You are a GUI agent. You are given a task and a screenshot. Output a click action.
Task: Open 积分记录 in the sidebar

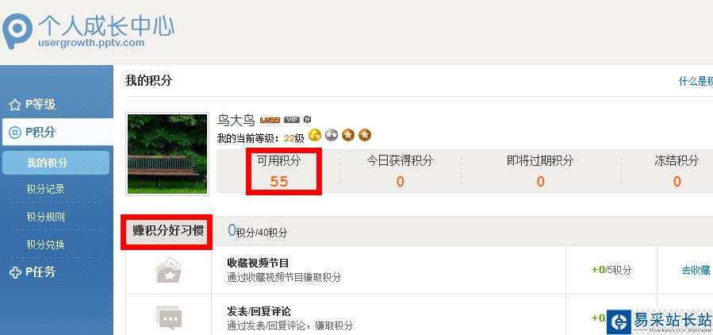45,189
